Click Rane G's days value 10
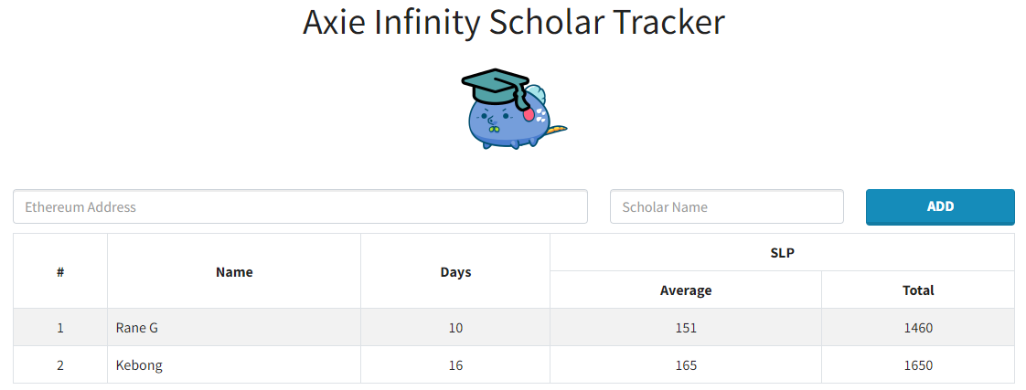1026x390 pixels. click(455, 328)
